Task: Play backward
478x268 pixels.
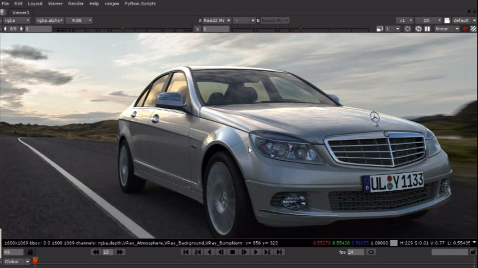Action: [x=209, y=252]
